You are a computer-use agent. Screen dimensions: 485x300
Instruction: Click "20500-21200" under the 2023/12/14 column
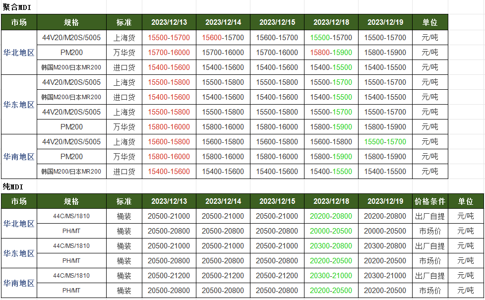223,276
